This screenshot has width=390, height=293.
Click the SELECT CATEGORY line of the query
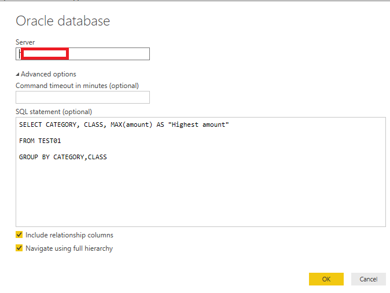coord(124,124)
